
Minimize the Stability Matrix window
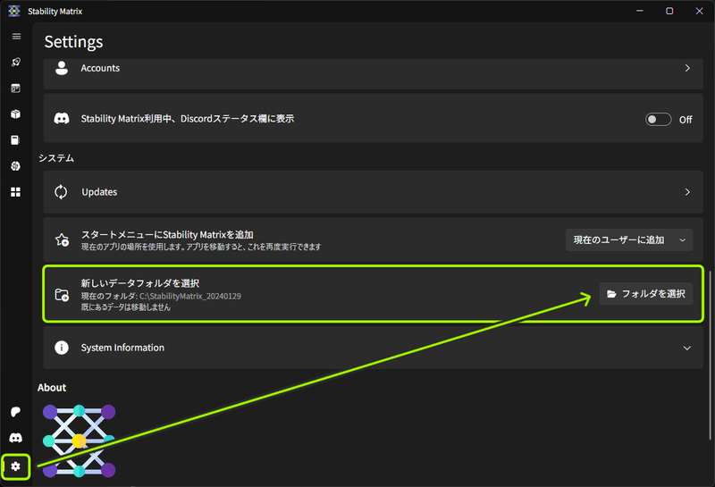pyautogui.click(x=640, y=11)
